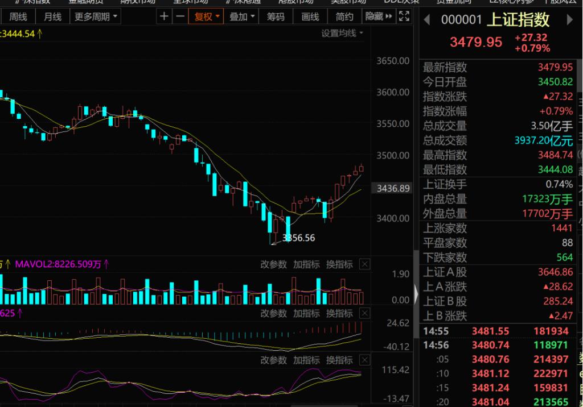Screen dimensions: 583x407
Task: Click the minus zoom-out chart button
Action: coord(179,16)
